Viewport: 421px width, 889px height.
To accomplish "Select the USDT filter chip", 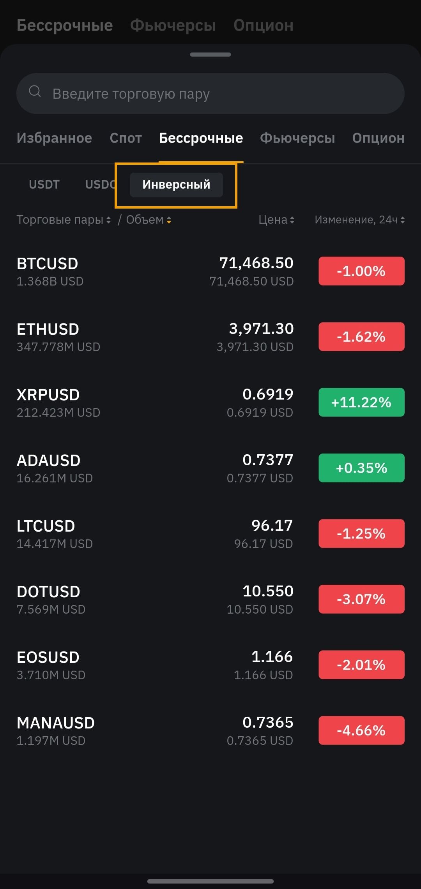I will [x=44, y=184].
